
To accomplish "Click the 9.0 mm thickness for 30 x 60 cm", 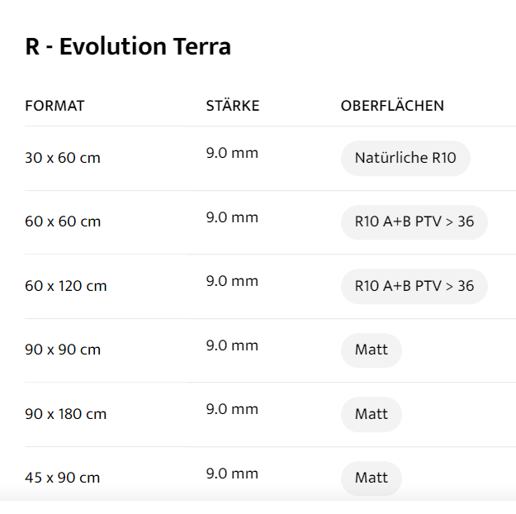I will click(232, 154).
